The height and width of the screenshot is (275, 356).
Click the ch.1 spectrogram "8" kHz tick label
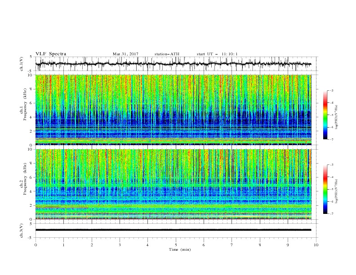click(31, 89)
